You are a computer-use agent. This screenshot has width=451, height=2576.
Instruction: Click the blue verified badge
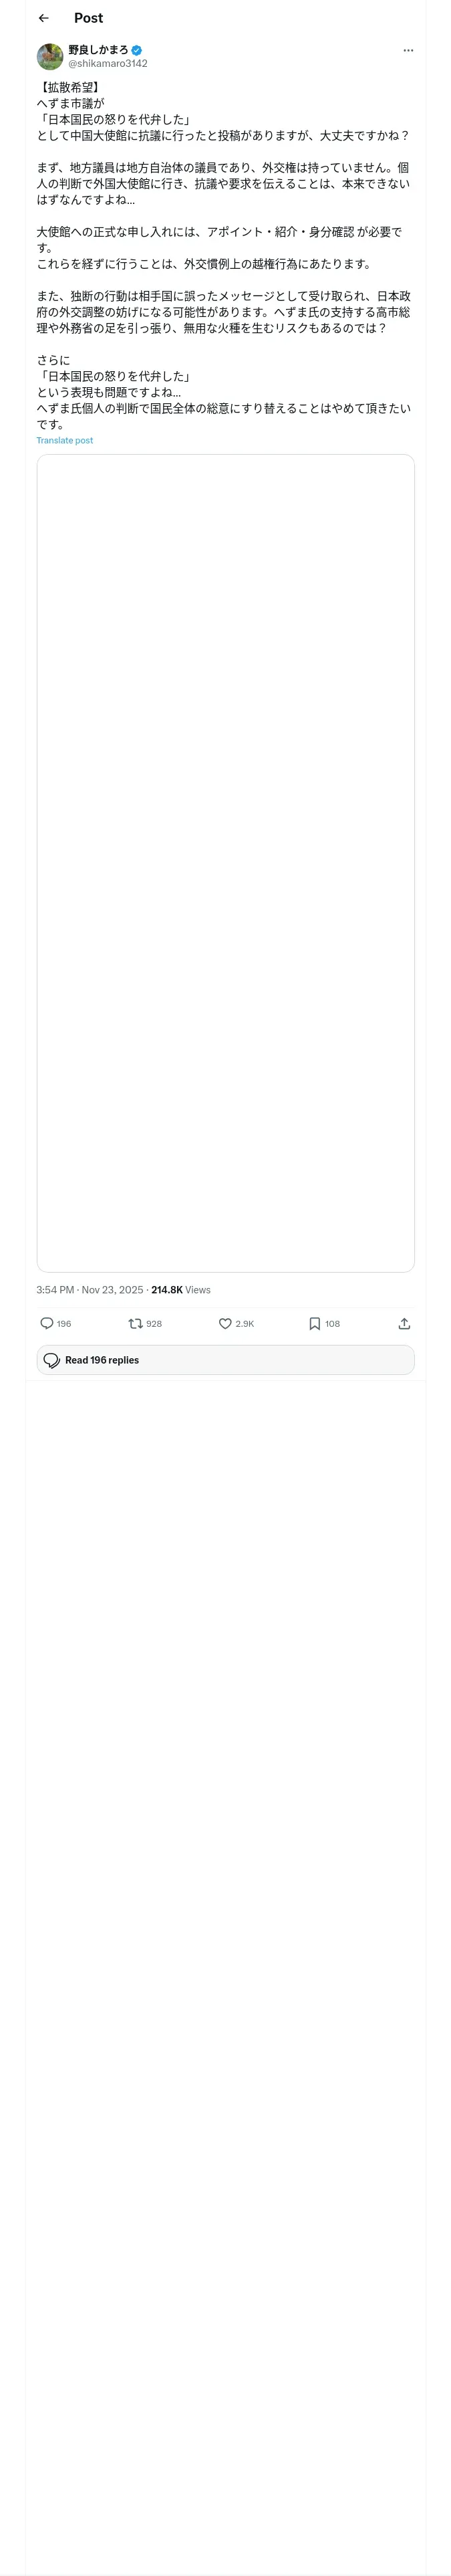[137, 50]
